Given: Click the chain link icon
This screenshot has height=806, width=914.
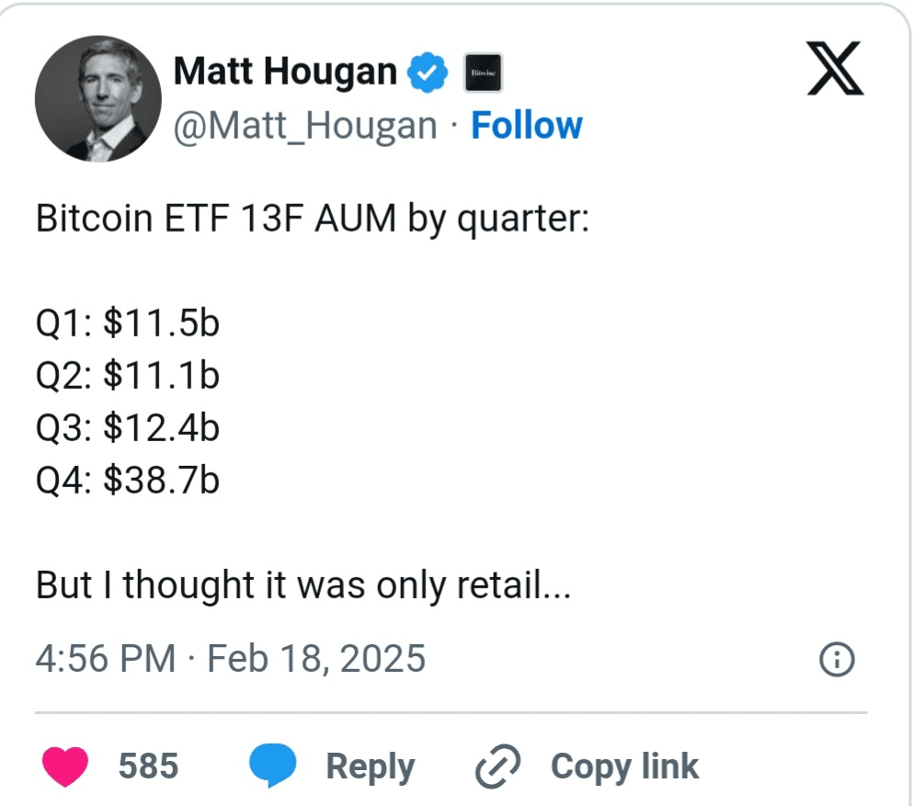Looking at the screenshot, I should tap(498, 766).
